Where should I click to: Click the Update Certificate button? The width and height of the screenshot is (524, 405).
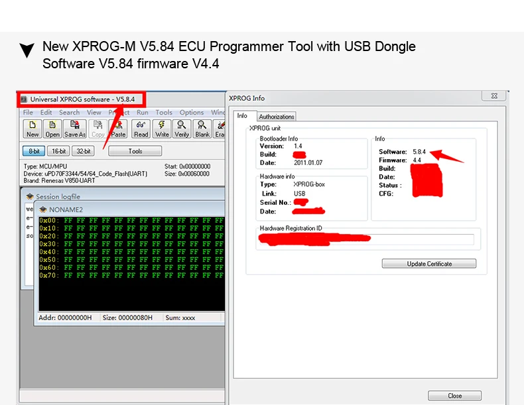(x=429, y=263)
